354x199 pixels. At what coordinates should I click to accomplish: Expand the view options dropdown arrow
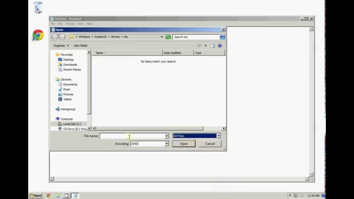[205, 46]
